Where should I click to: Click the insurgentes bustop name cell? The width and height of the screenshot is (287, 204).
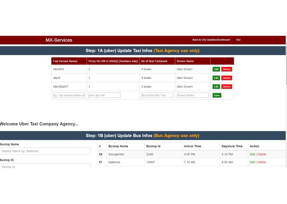click(x=126, y=154)
